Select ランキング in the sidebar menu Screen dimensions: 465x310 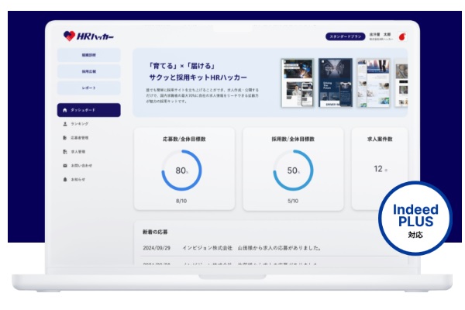coord(79,124)
